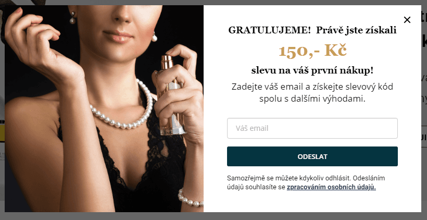This screenshot has height=220, width=427.
Task: Click the Samozřejmě se můžete kdykoliv odhlásit note
Action: coord(306,182)
